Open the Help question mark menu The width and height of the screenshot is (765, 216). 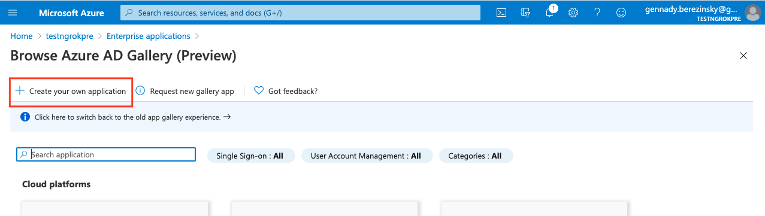coord(597,13)
